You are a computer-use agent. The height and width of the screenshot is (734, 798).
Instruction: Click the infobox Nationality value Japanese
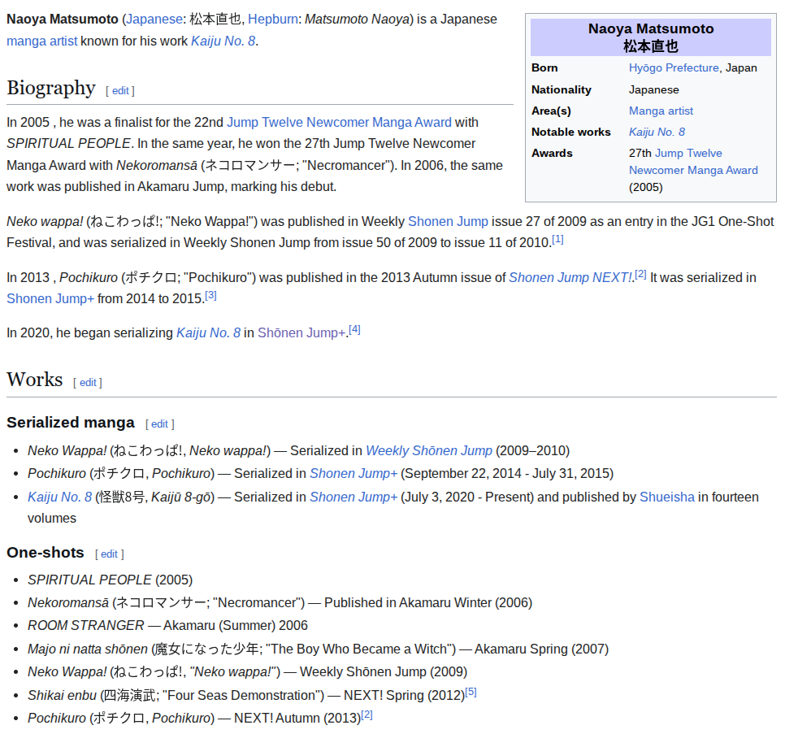pyautogui.click(x=654, y=90)
